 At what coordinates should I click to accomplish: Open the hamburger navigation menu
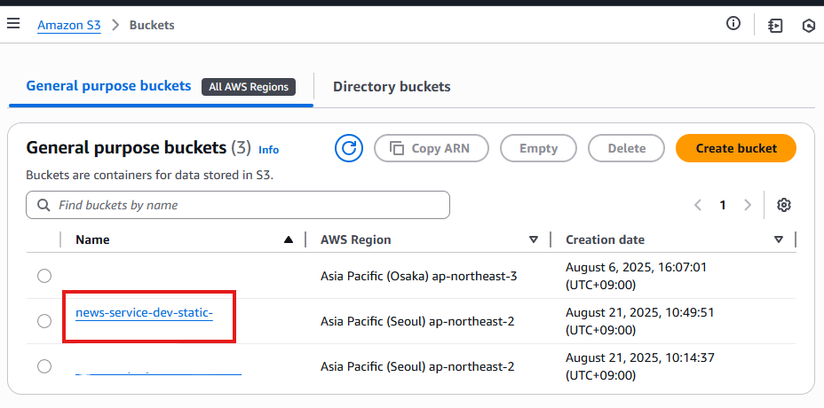pyautogui.click(x=13, y=24)
